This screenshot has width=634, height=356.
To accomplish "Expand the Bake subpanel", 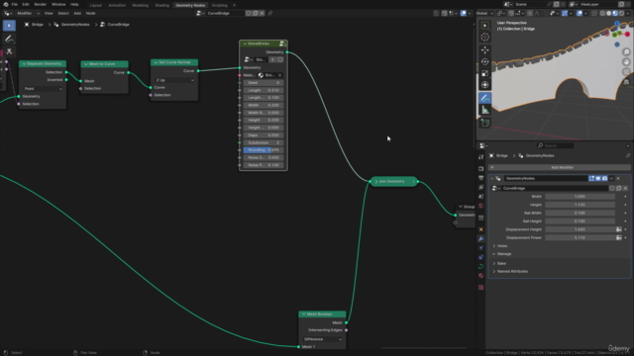I will 494,264.
